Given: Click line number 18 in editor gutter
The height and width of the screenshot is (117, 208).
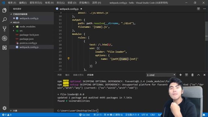Looking at the screenshot, I should click(x=60, y=45).
